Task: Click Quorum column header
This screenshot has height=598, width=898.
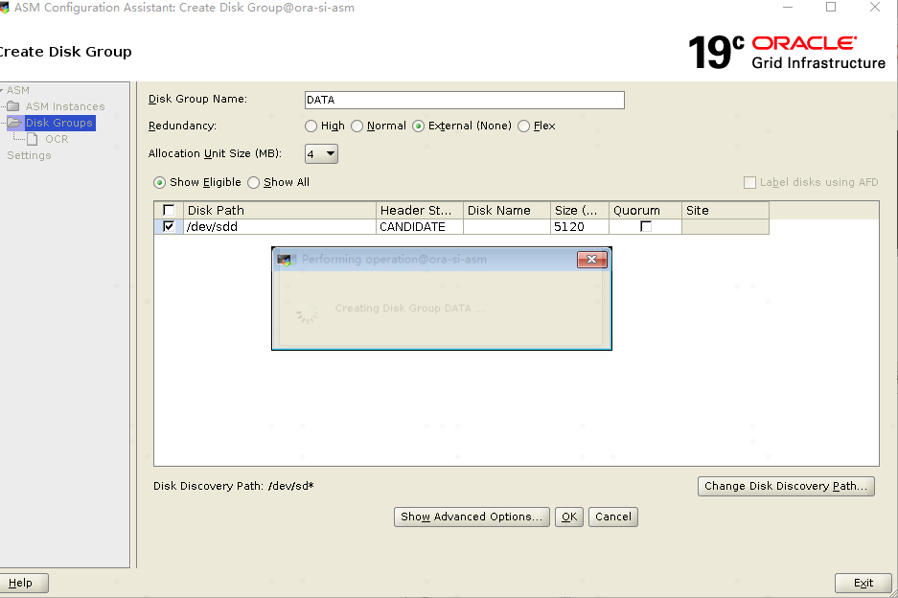Action: (x=645, y=210)
